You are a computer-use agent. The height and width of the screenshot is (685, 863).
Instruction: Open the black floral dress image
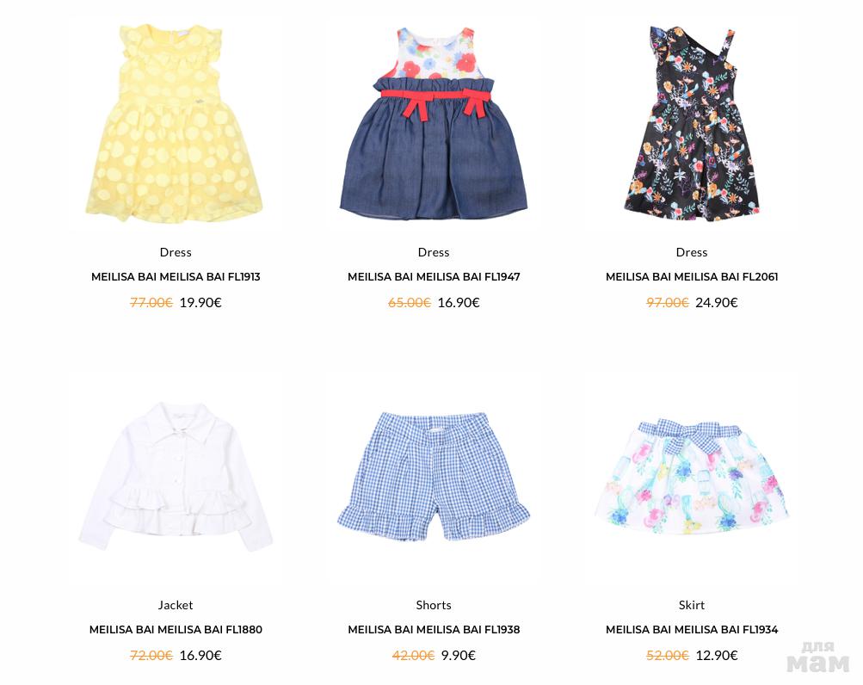coord(692,123)
